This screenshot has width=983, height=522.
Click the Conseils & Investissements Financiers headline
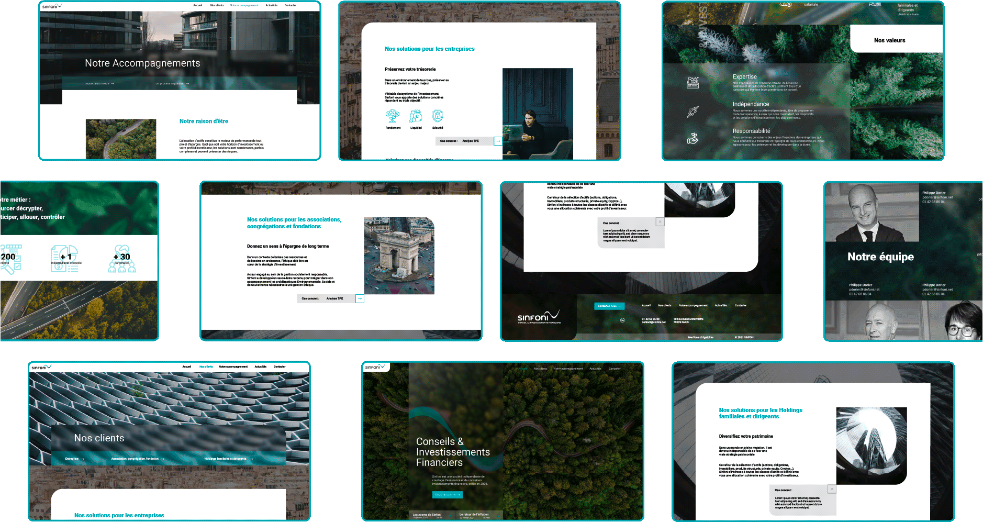453,452
